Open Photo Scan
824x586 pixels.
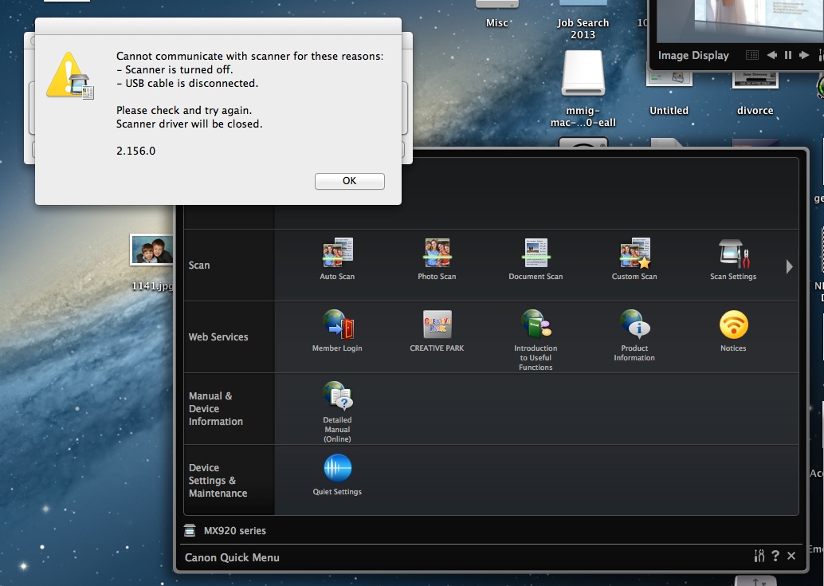pos(437,254)
